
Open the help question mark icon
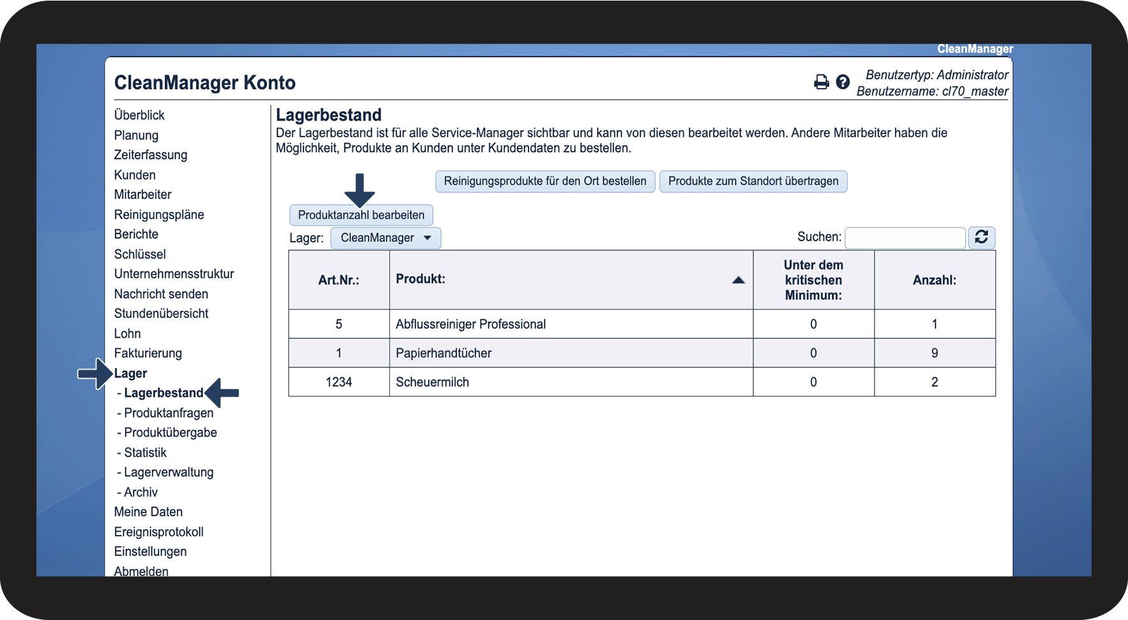pos(843,82)
